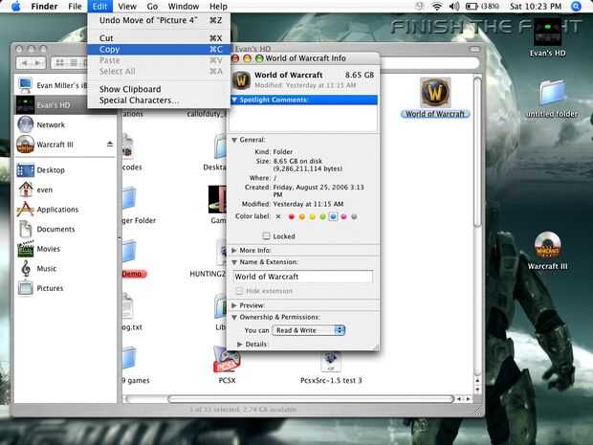Apply the green color label

pos(322,217)
